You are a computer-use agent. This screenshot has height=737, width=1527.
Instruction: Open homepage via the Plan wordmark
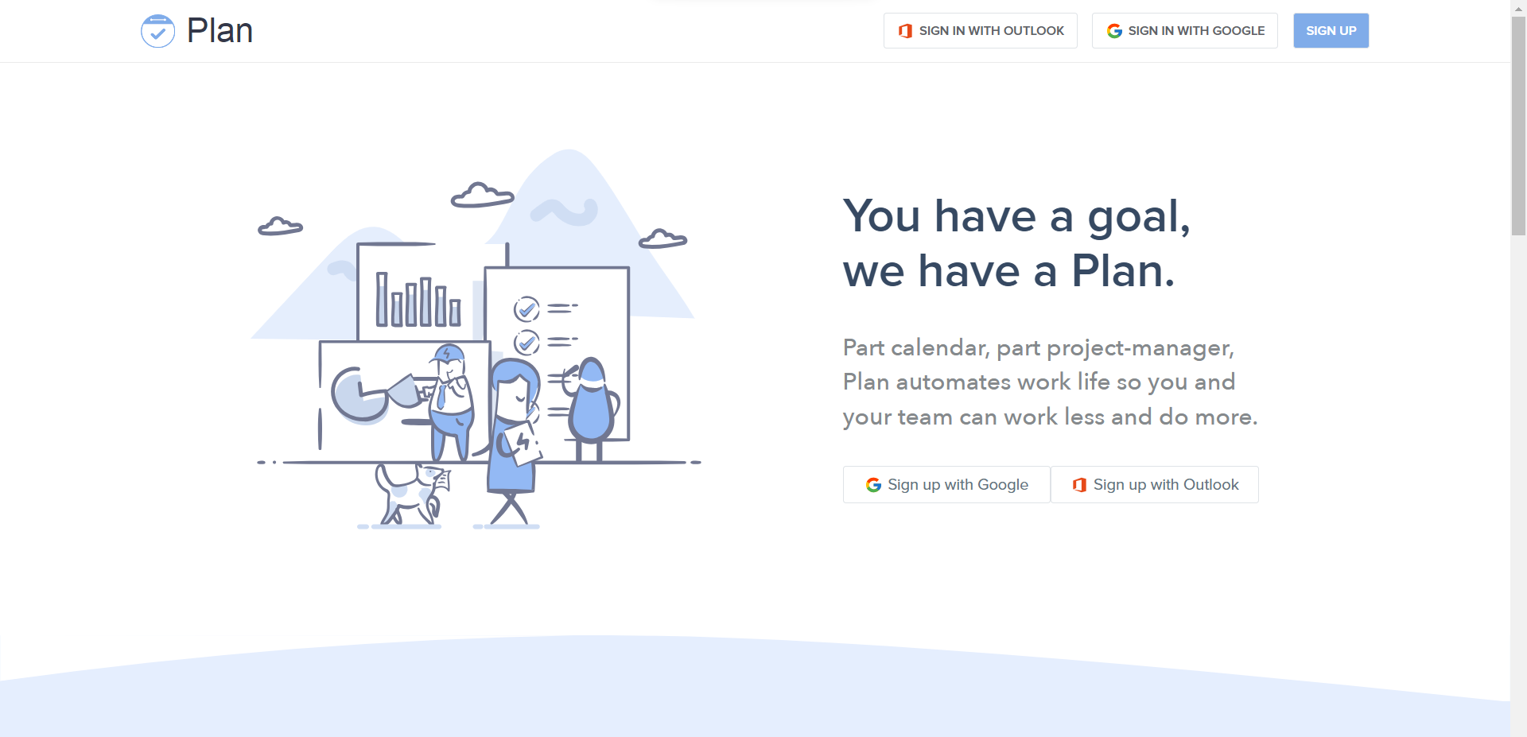tap(220, 31)
